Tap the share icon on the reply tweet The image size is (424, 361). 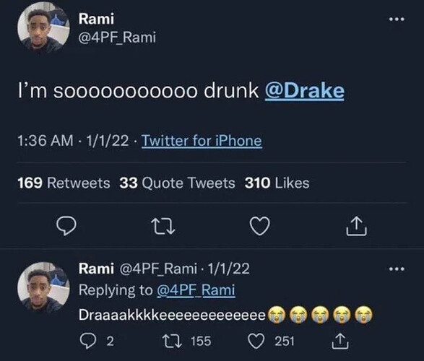click(x=340, y=341)
